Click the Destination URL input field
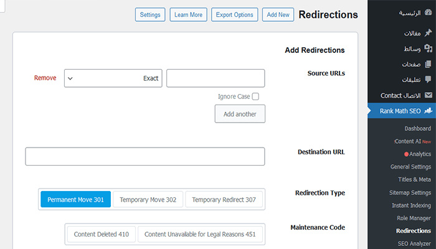The height and width of the screenshot is (249, 436). tap(145, 156)
